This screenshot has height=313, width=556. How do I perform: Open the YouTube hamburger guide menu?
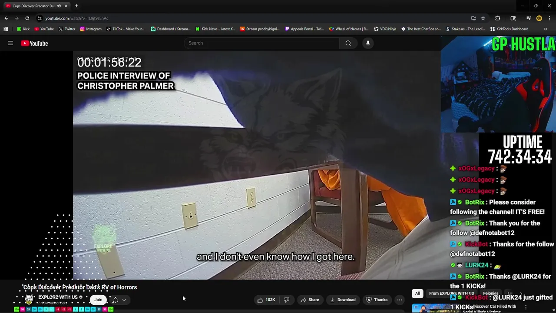(10, 43)
